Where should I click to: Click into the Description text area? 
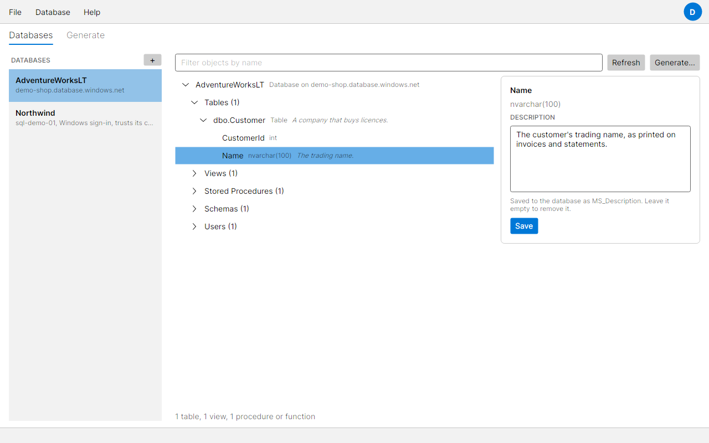point(600,159)
